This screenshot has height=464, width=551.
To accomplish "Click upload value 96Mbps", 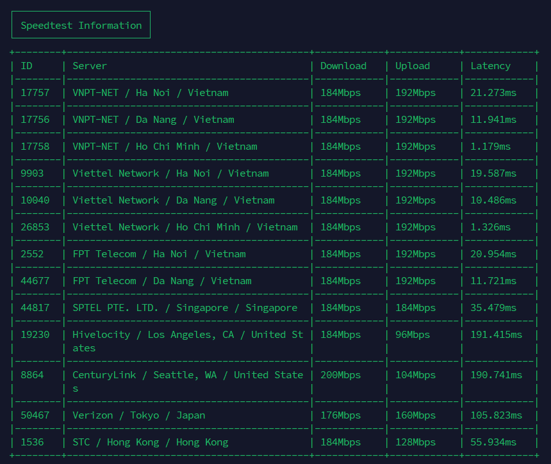I will coord(413,335).
